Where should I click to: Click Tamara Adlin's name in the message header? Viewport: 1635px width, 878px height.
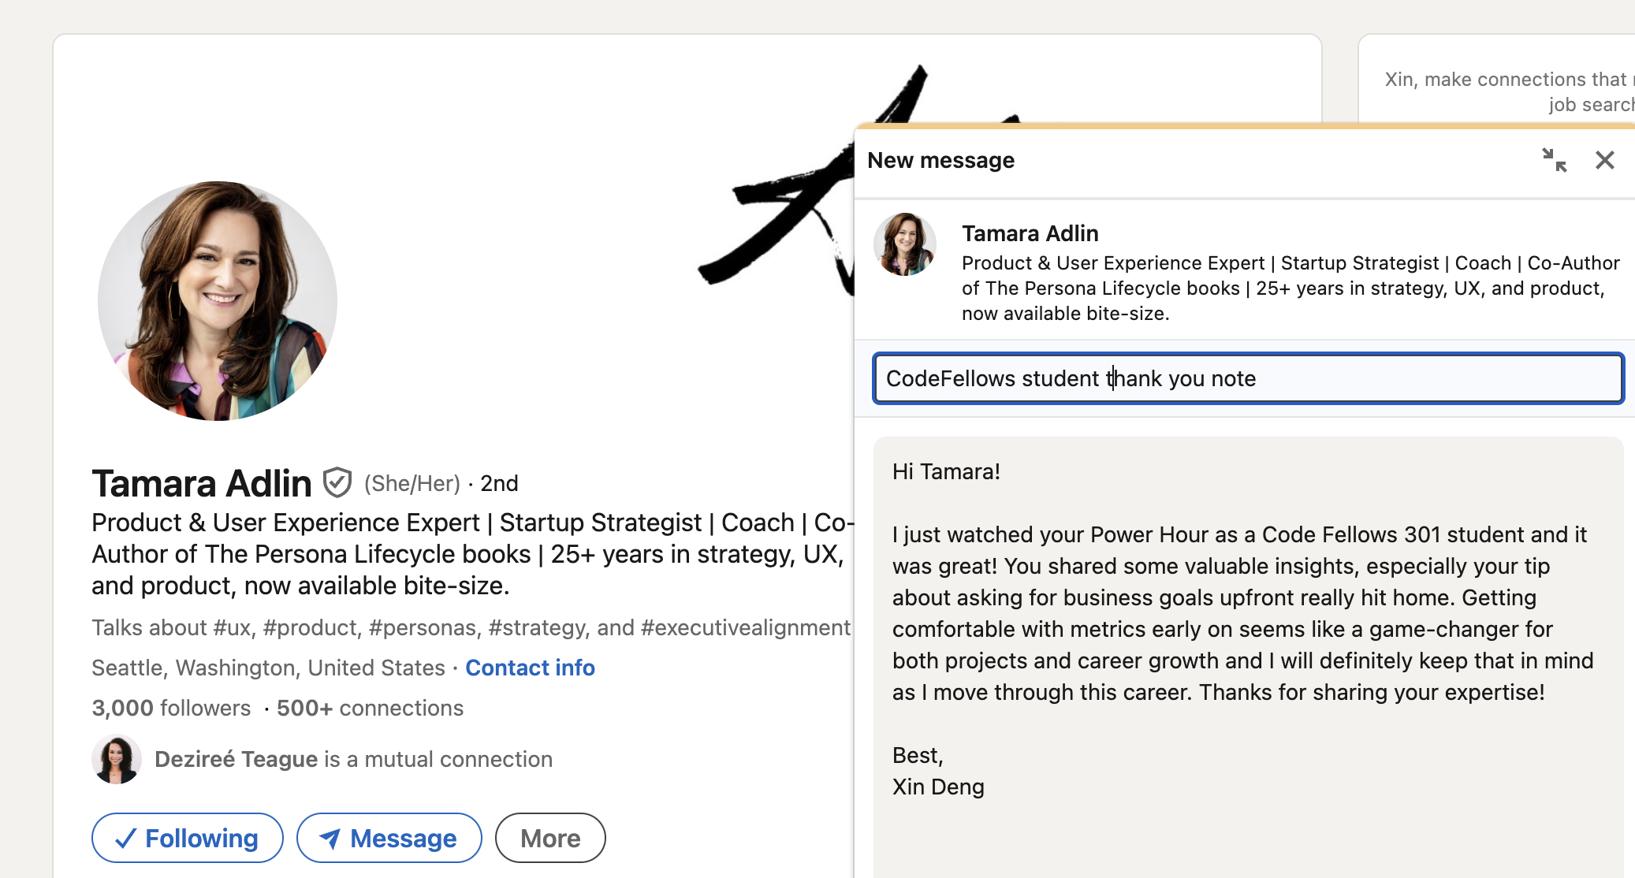(x=1030, y=233)
